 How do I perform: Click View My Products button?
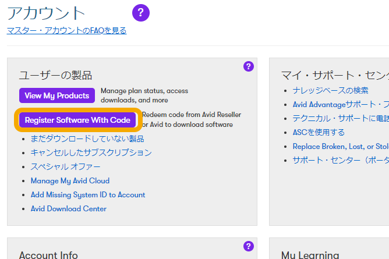pyautogui.click(x=57, y=95)
